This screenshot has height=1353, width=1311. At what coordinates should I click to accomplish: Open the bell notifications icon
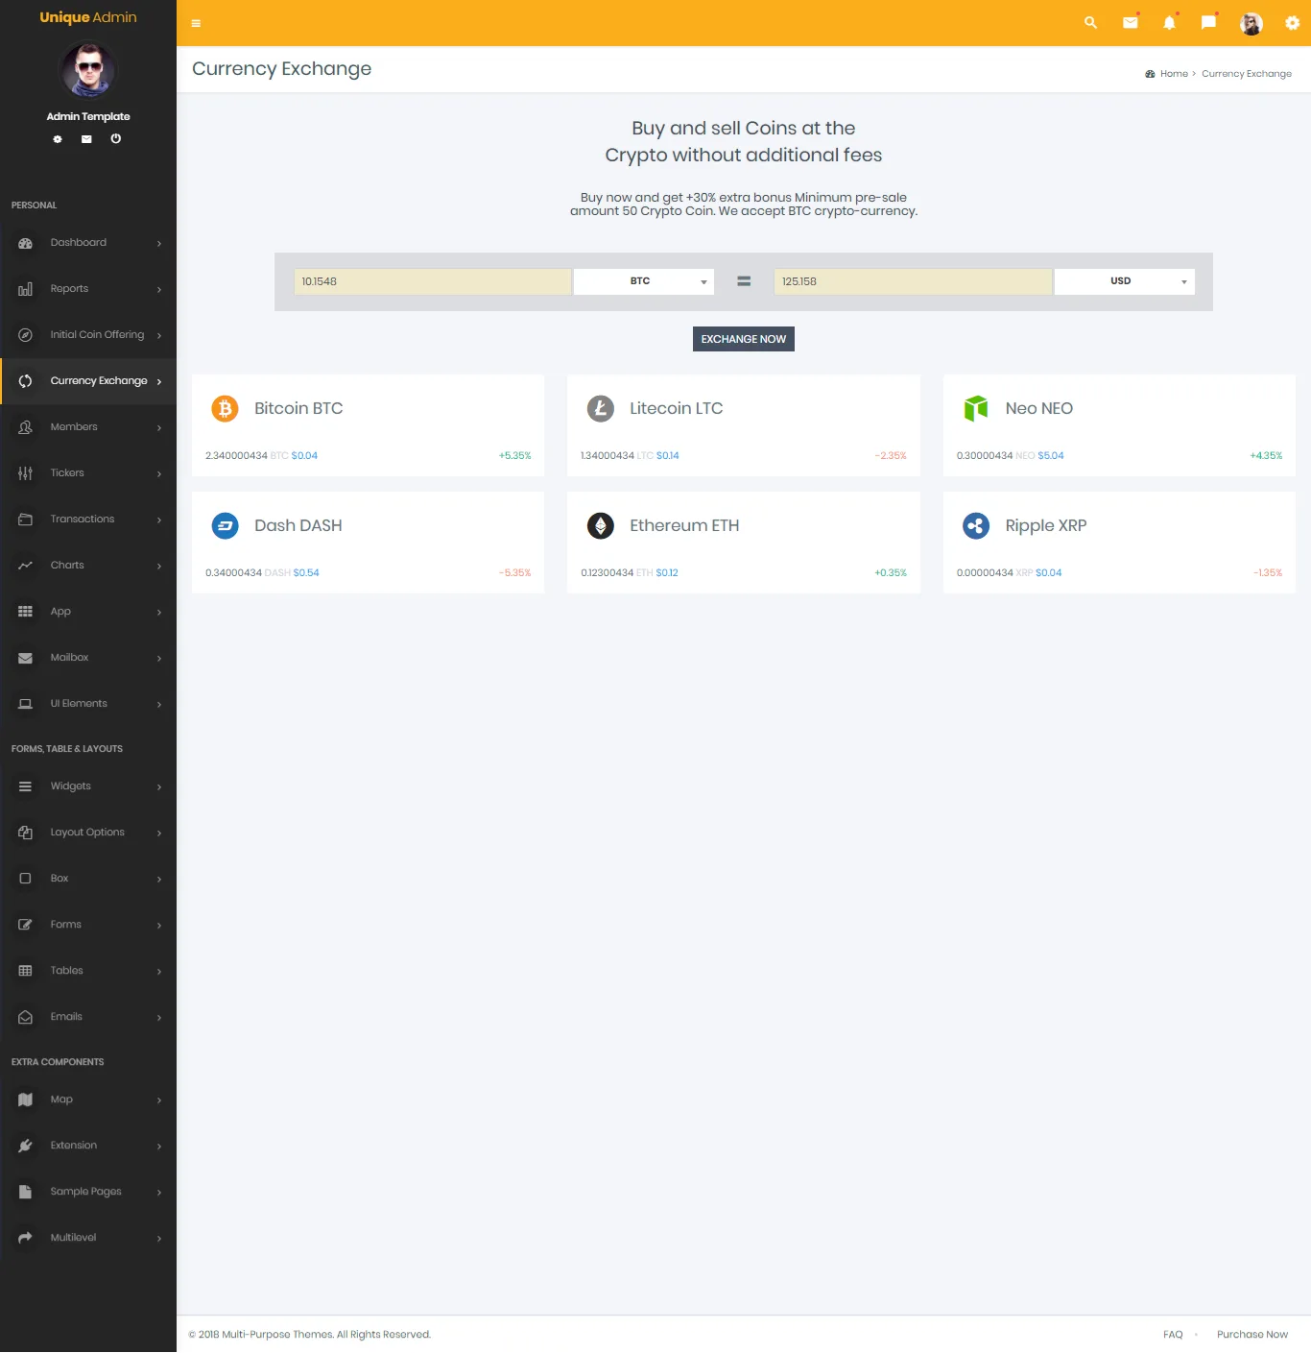click(1169, 22)
